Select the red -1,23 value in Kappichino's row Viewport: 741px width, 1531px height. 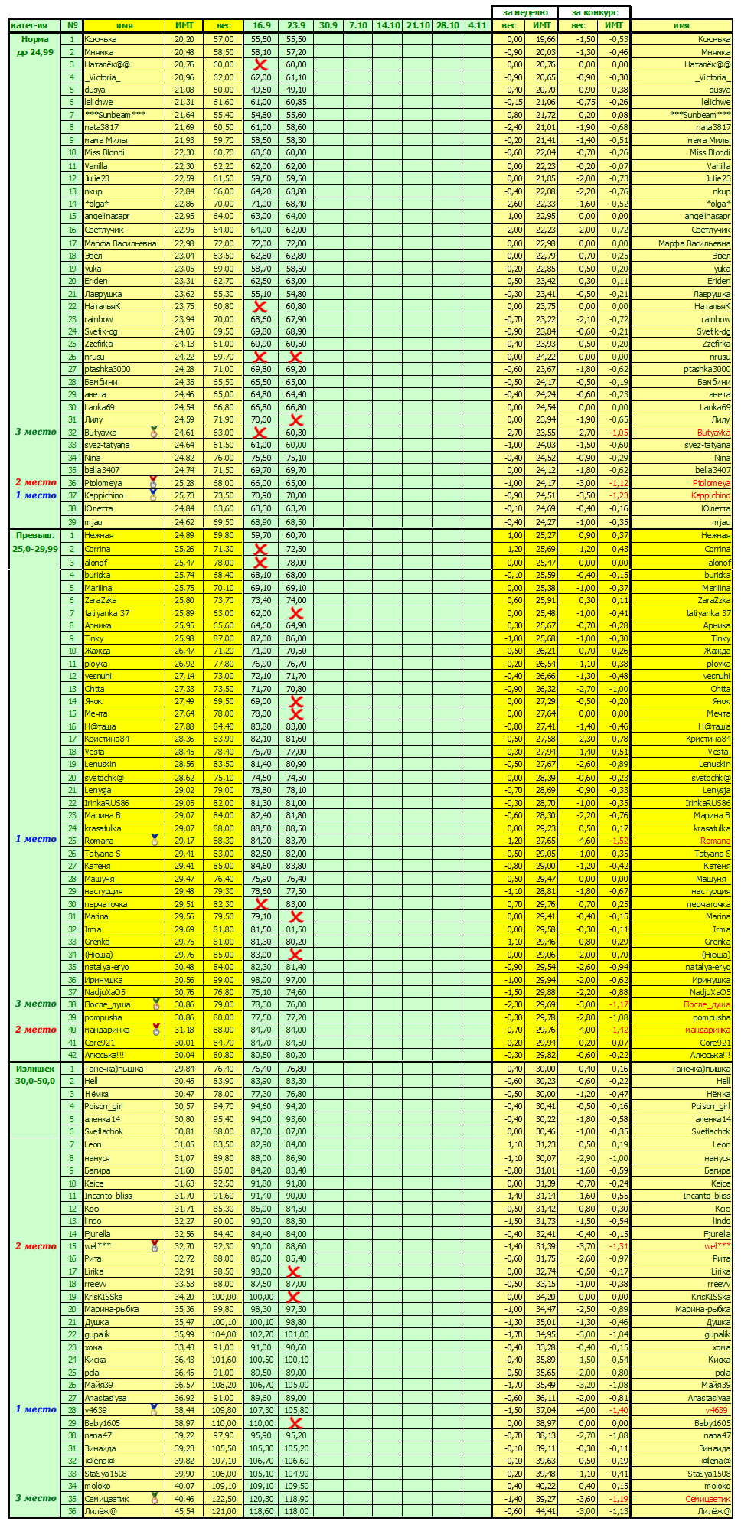tap(619, 496)
